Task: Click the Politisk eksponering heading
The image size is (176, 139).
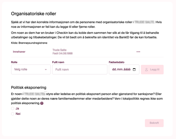Action: pos(28,87)
